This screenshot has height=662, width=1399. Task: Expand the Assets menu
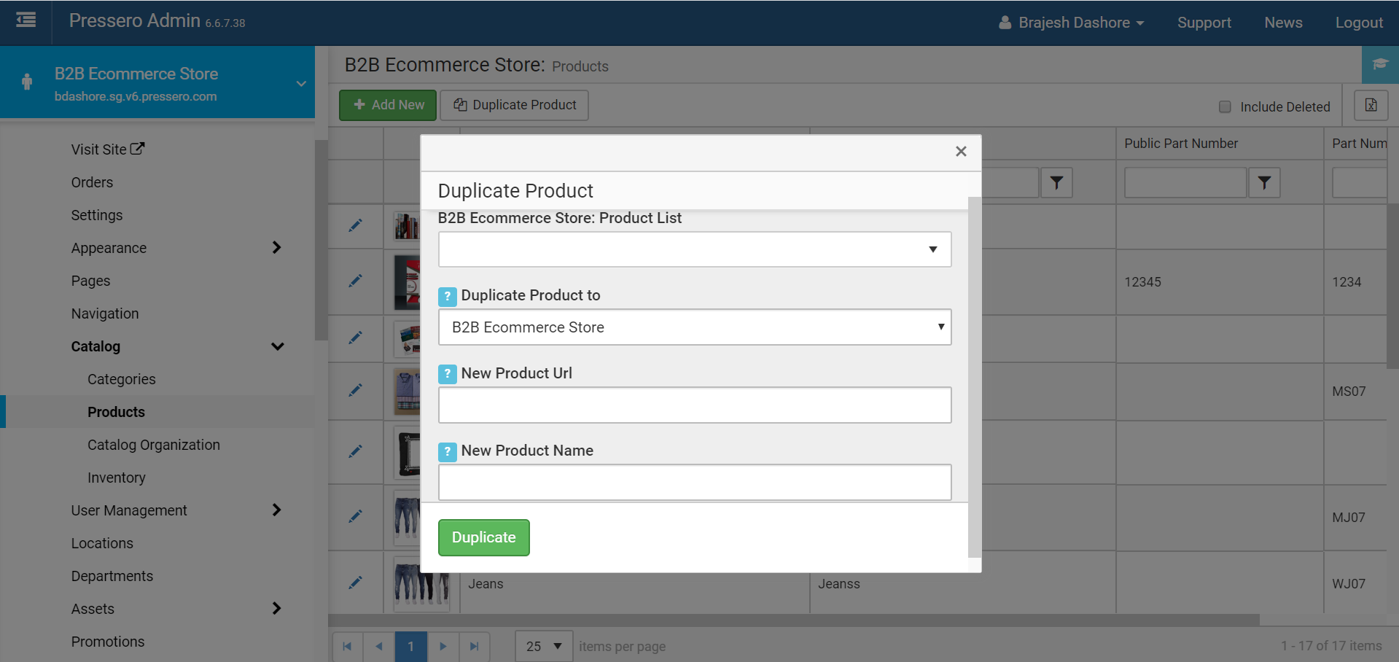[x=277, y=609]
